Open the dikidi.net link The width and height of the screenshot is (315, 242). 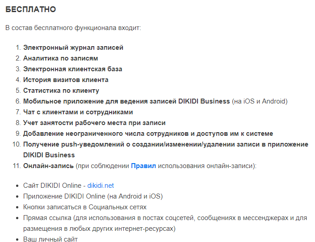[101, 186]
